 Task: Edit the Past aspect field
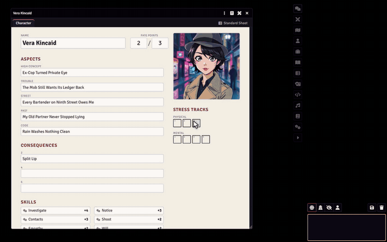[92, 117]
